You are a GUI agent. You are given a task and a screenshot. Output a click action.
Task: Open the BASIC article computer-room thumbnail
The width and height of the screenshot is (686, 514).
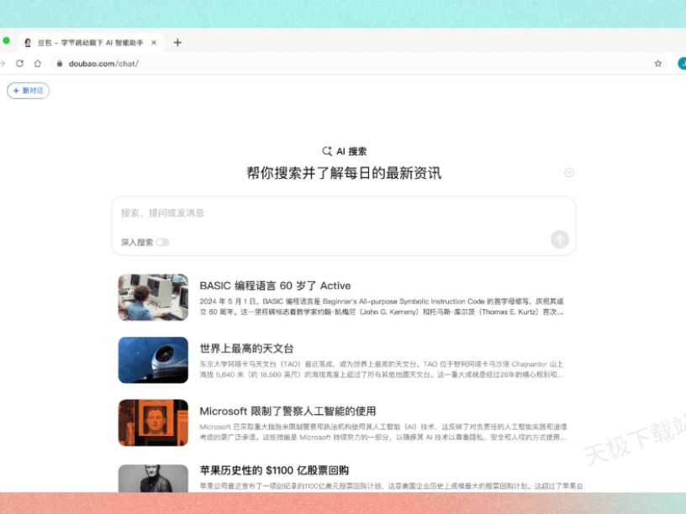(x=153, y=297)
